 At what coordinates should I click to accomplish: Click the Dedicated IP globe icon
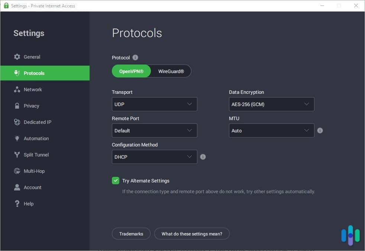tap(17, 122)
